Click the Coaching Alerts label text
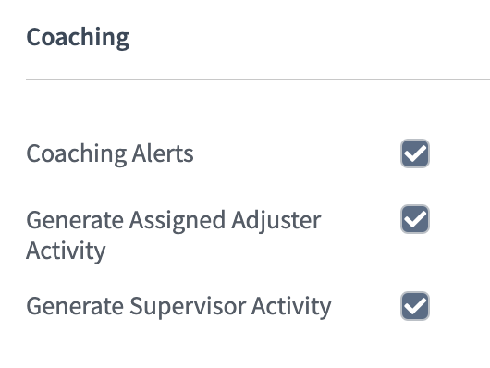The width and height of the screenshot is (490, 368). click(110, 153)
